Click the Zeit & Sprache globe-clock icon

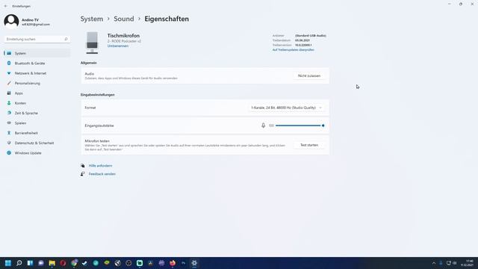pos(9,113)
